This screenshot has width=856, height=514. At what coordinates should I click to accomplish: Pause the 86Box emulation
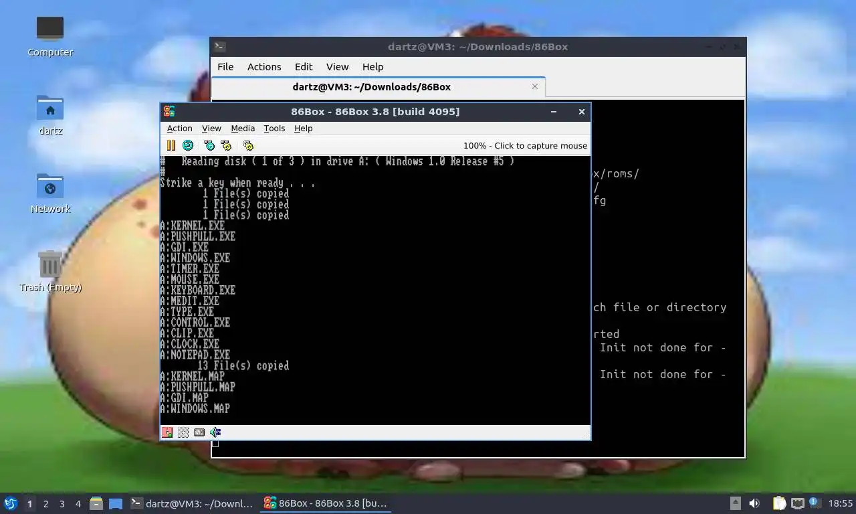[171, 145]
